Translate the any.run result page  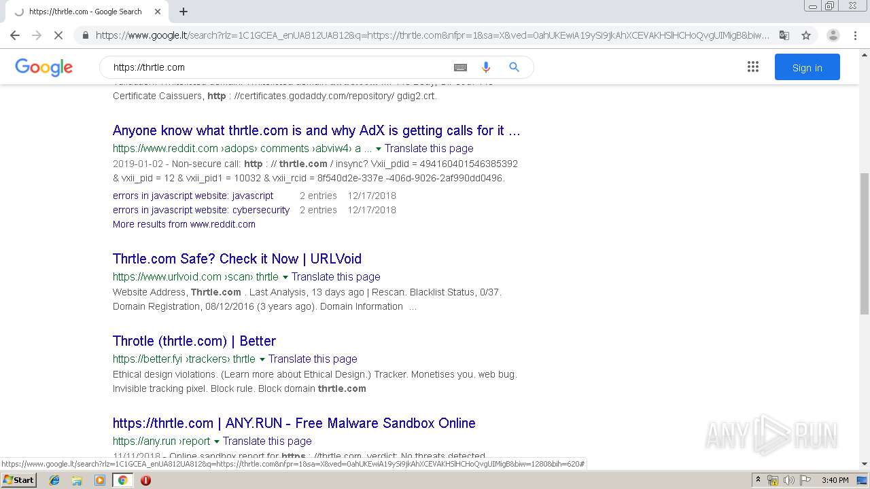pyautogui.click(x=267, y=441)
